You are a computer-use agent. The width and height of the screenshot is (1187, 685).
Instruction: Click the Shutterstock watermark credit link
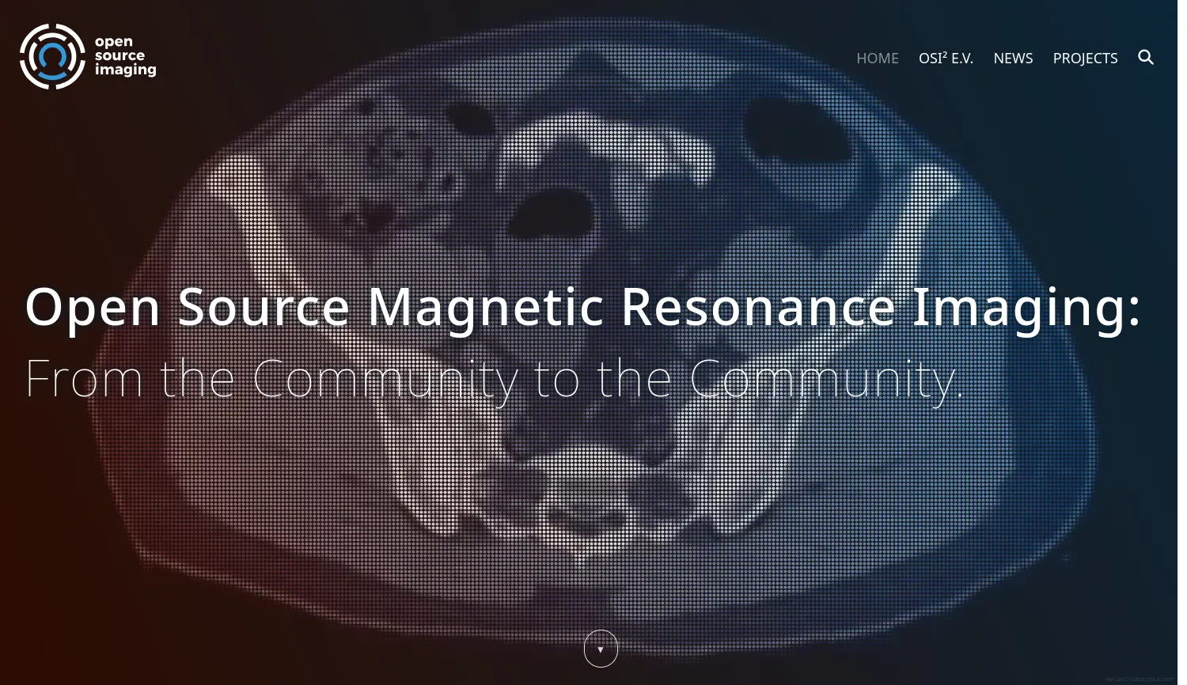coord(1140,680)
